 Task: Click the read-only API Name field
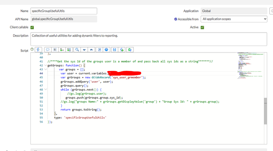[x=64, y=19]
